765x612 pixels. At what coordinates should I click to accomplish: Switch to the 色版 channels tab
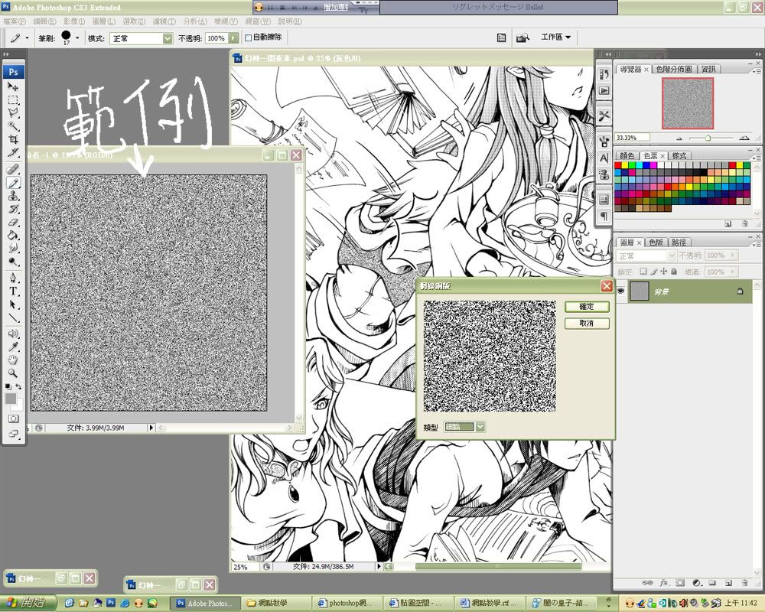(656, 242)
